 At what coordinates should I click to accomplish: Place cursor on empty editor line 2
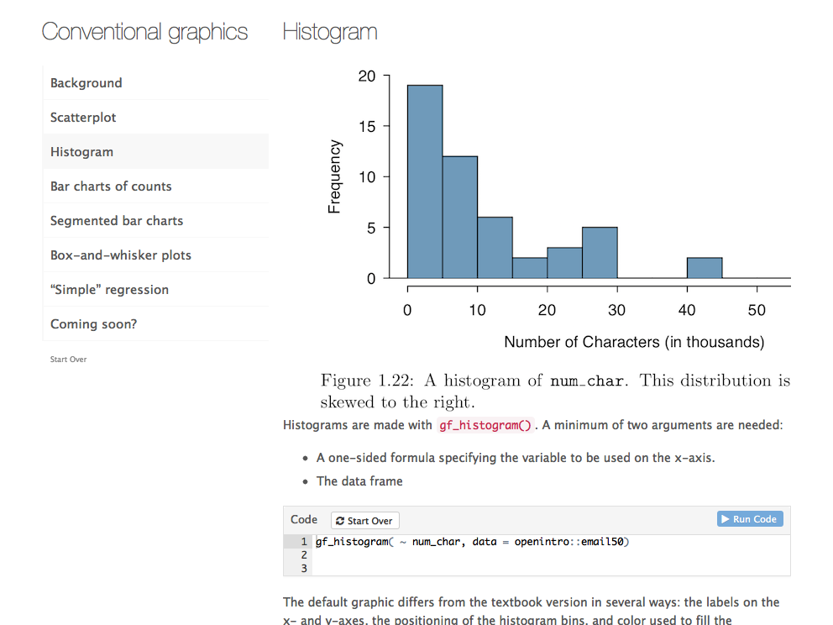click(504, 555)
